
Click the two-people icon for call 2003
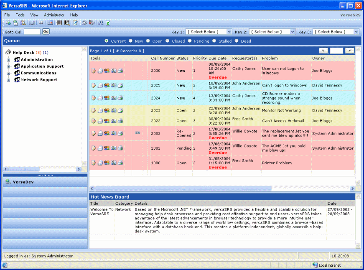pyautogui.click(x=107, y=133)
